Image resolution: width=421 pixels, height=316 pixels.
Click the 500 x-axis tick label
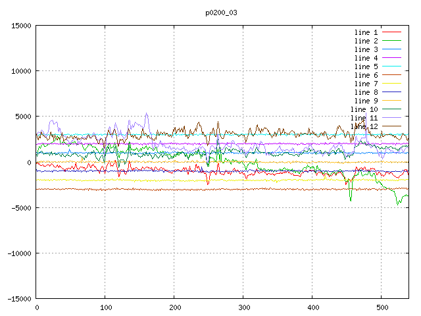point(382,307)
